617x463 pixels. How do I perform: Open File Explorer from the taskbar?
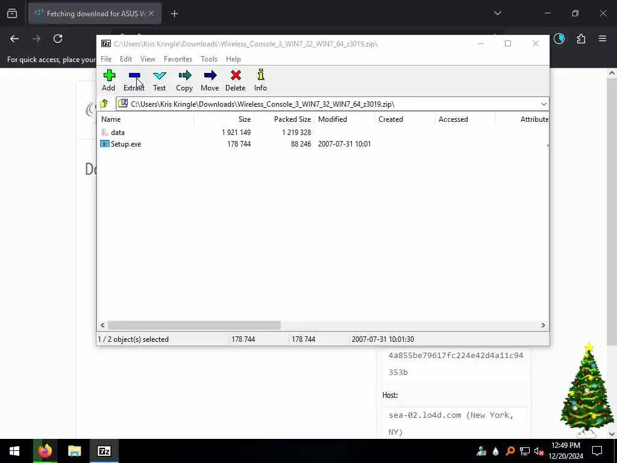click(x=74, y=451)
